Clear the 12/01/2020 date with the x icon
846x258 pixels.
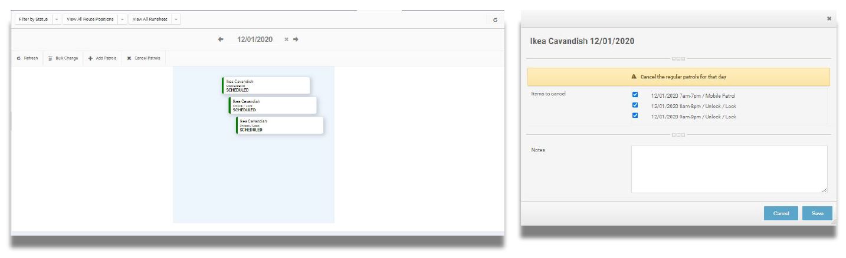286,39
